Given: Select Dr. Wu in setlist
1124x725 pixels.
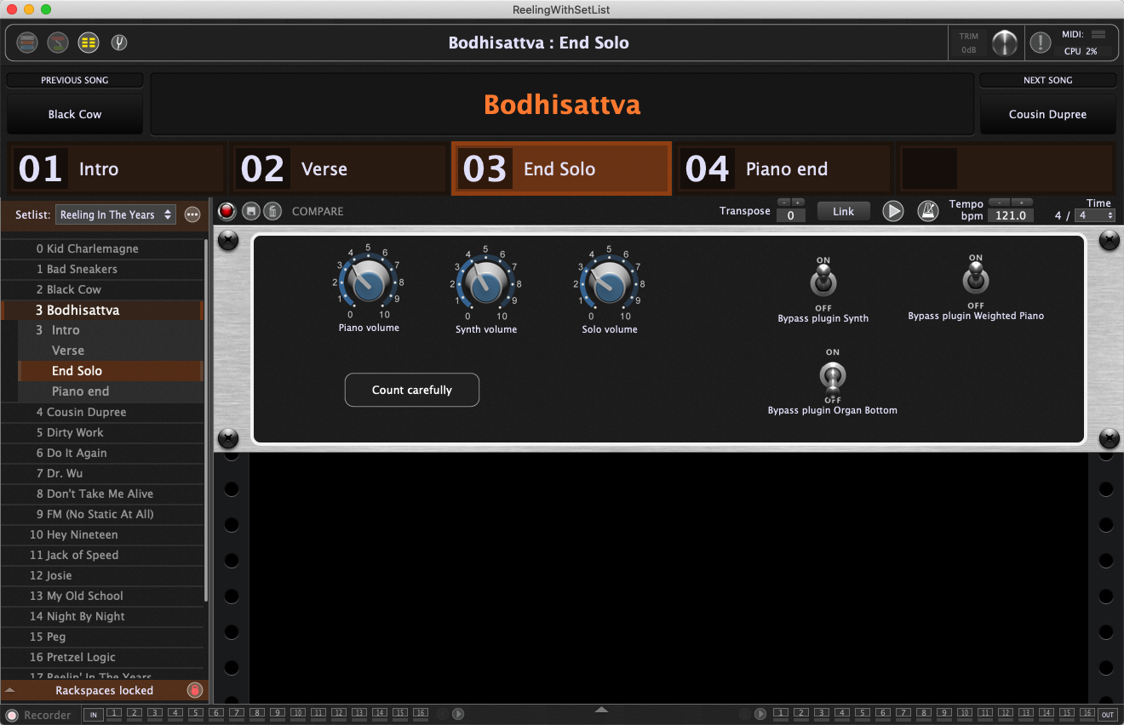Looking at the screenshot, I should [102, 473].
